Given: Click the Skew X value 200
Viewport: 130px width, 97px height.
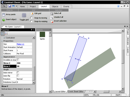Looking at the screenshot, I should [x=24, y=63].
